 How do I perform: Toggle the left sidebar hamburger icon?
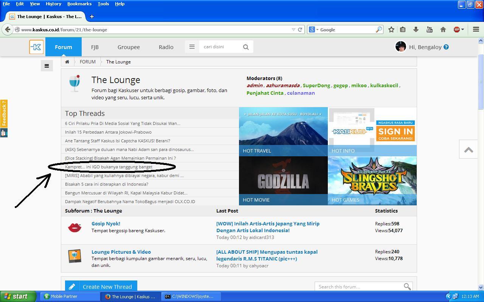(x=47, y=66)
